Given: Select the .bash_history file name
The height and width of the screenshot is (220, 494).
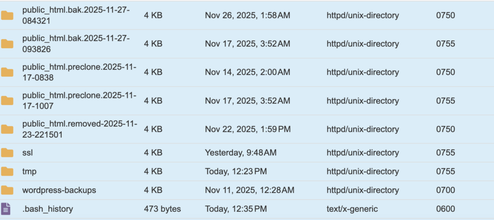Looking at the screenshot, I should (47, 209).
